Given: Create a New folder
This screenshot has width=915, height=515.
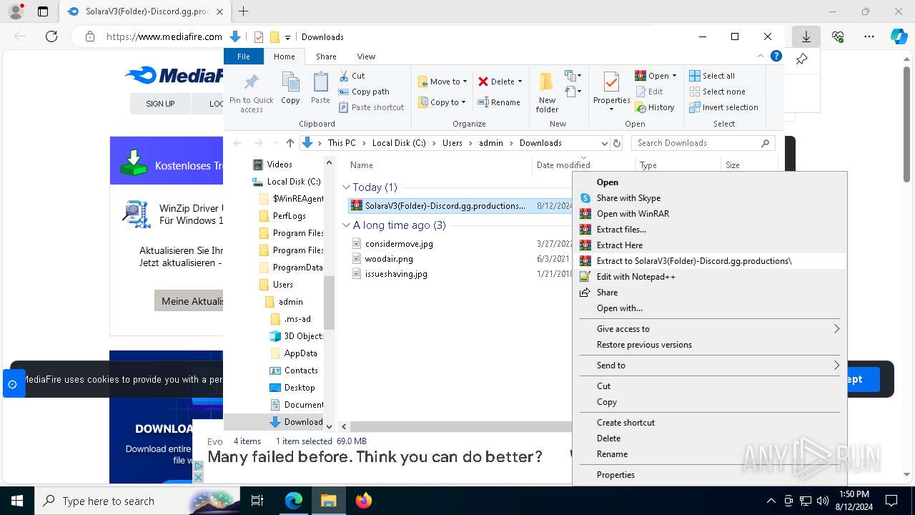Looking at the screenshot, I should [x=547, y=92].
